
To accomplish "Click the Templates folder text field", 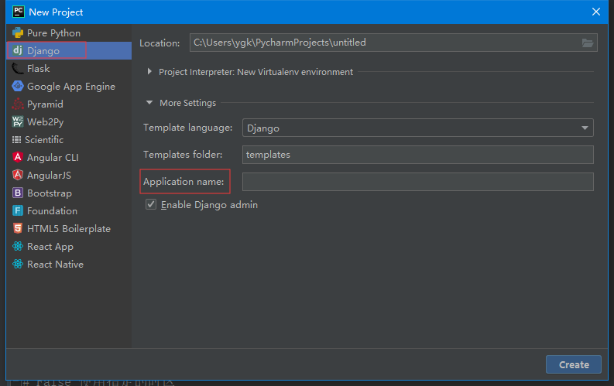I will pos(417,155).
